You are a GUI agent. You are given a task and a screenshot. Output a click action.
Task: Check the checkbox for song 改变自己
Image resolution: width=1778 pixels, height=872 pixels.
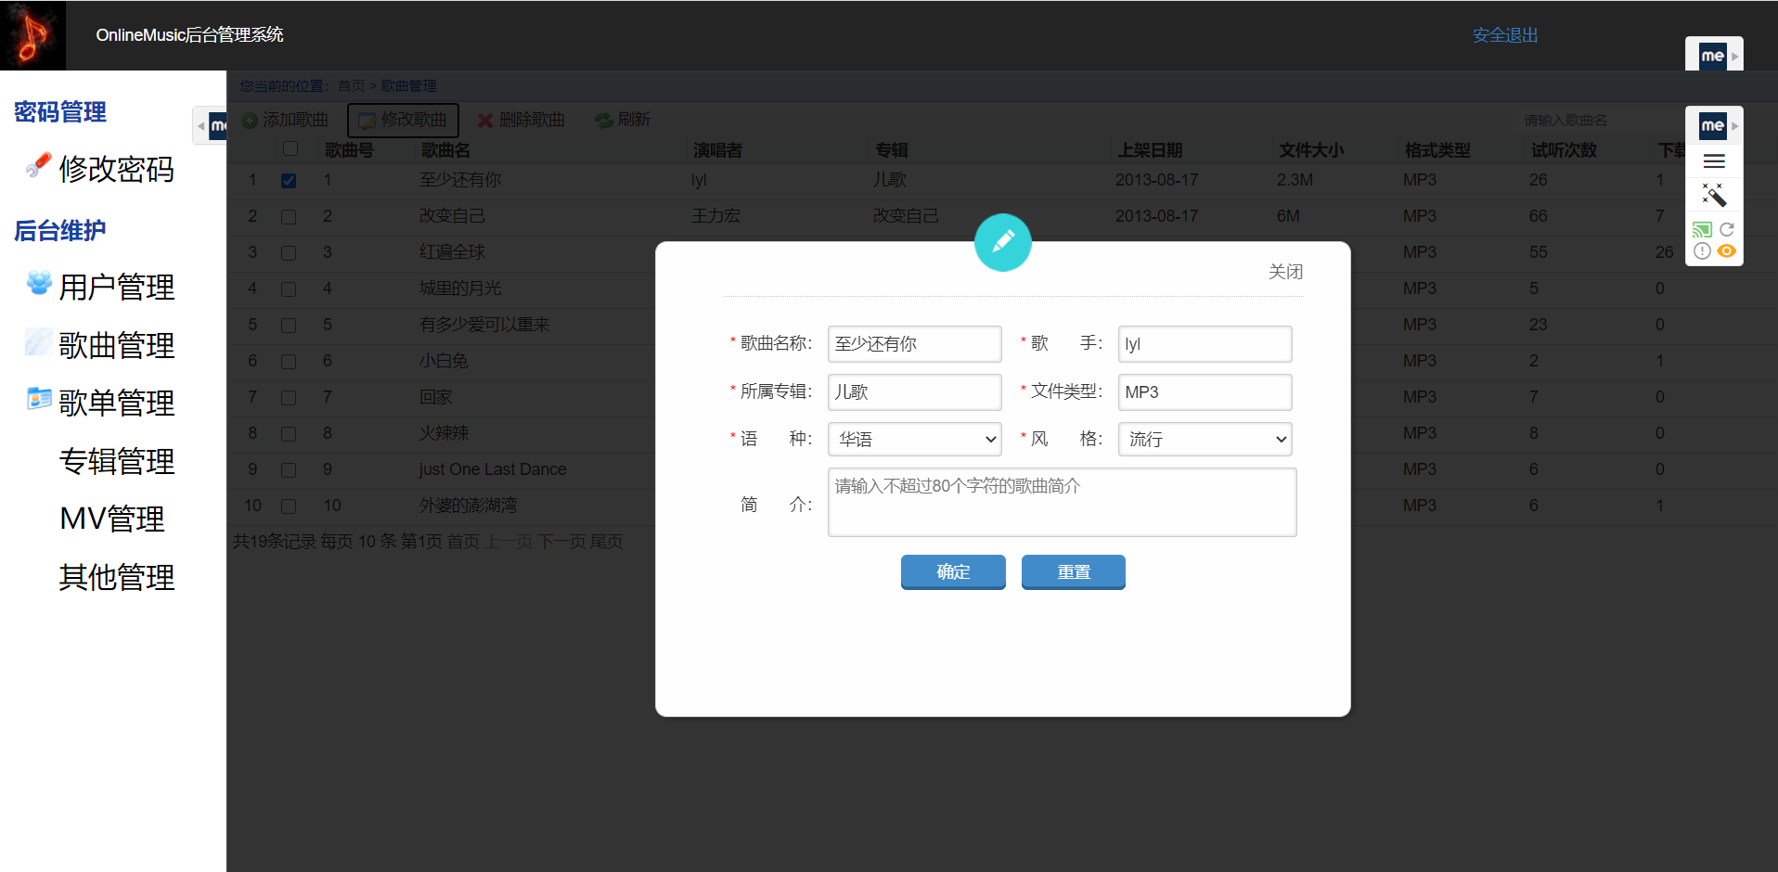pyautogui.click(x=289, y=215)
